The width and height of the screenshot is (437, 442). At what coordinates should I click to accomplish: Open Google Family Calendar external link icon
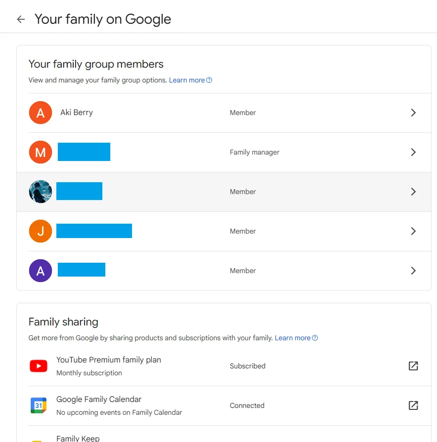413,405
